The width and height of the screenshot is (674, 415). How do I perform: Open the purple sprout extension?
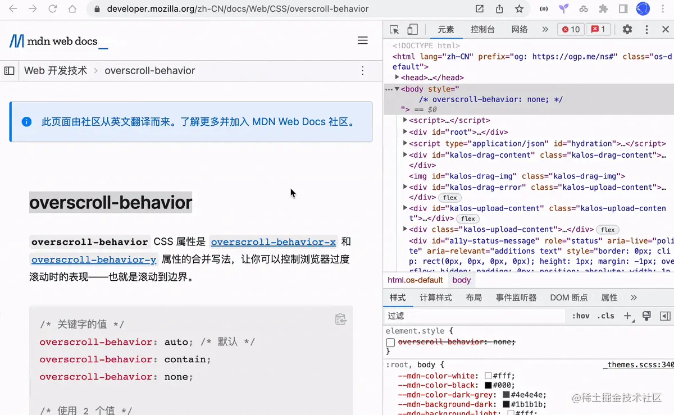[x=563, y=9]
